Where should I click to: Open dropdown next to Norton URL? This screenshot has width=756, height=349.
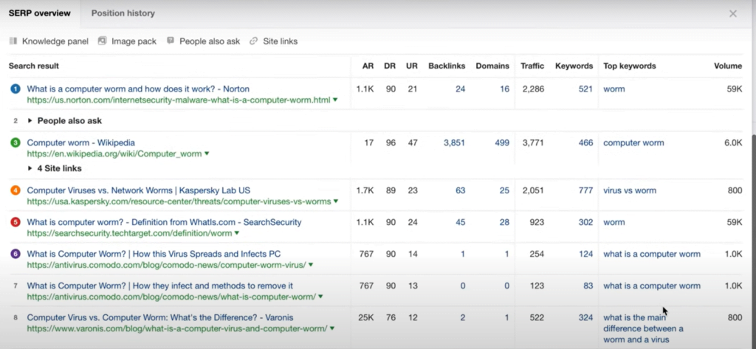point(335,100)
